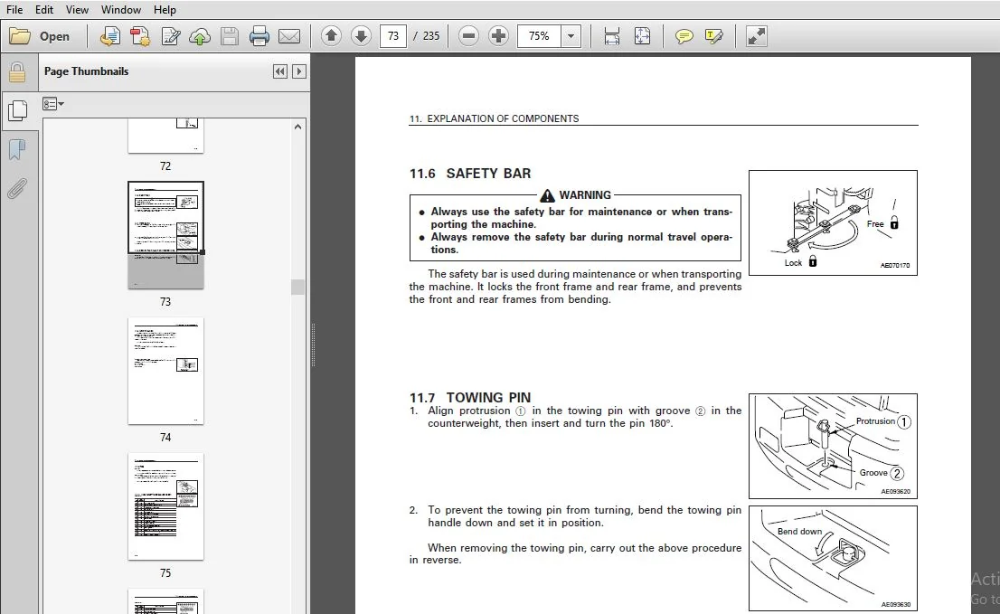Open the File menu
Screen dimensions: 1000x614
pos(14,10)
